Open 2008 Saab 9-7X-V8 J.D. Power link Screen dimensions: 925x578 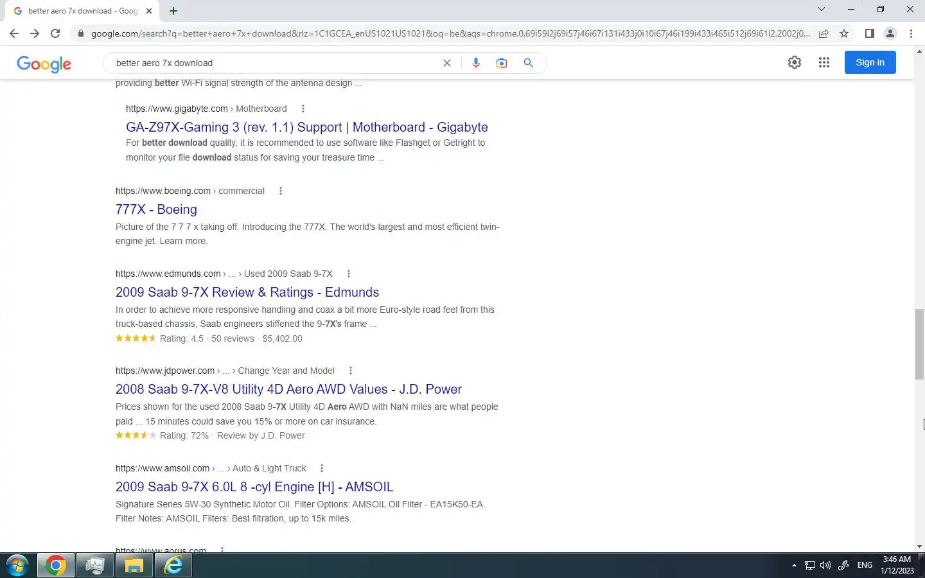click(288, 389)
